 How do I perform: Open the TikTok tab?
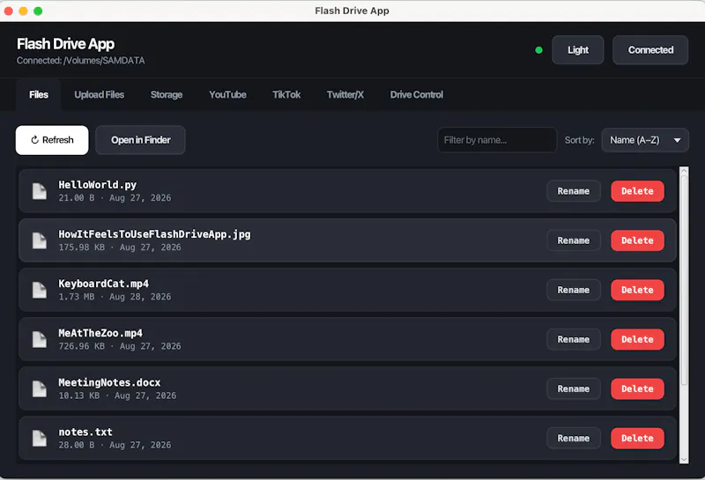286,94
